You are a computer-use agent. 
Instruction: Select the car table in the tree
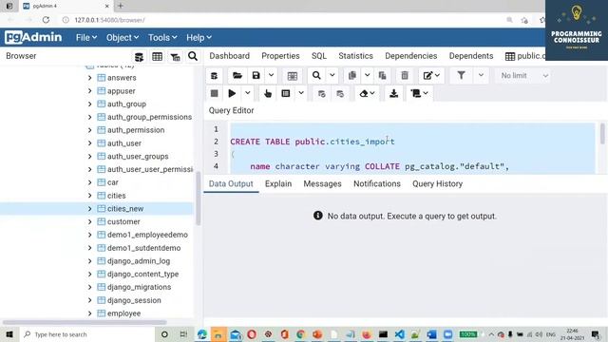click(x=113, y=182)
